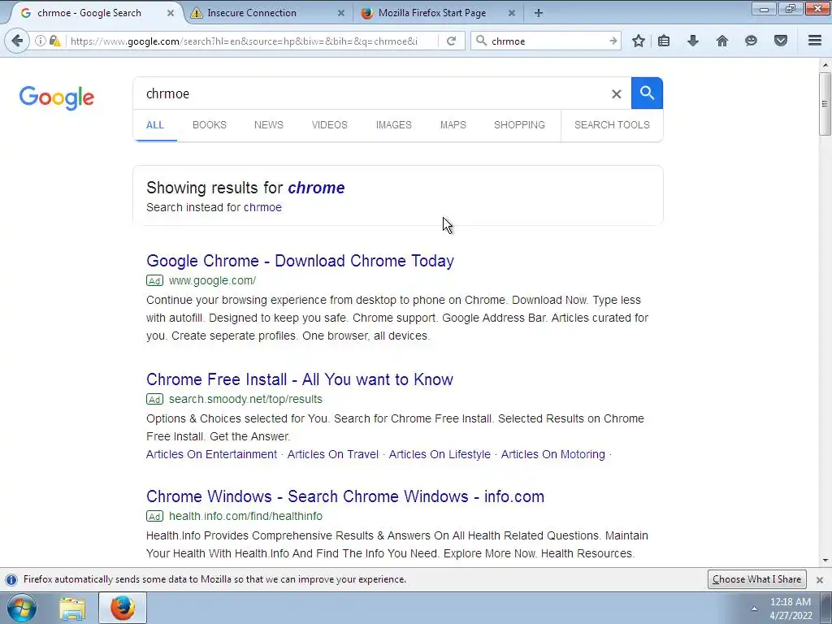
Task: Open Google Chrome - Download Chrome Today result
Action: [301, 261]
